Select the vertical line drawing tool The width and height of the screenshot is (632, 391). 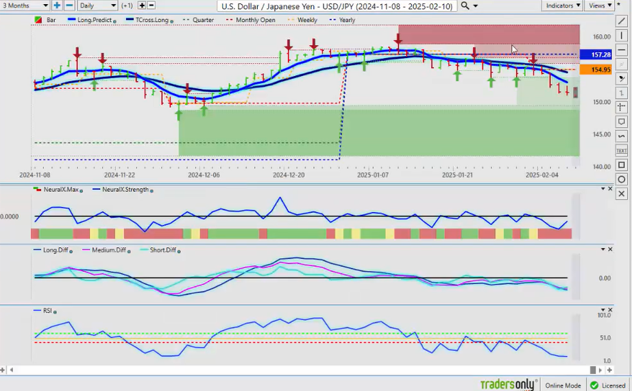(x=621, y=36)
